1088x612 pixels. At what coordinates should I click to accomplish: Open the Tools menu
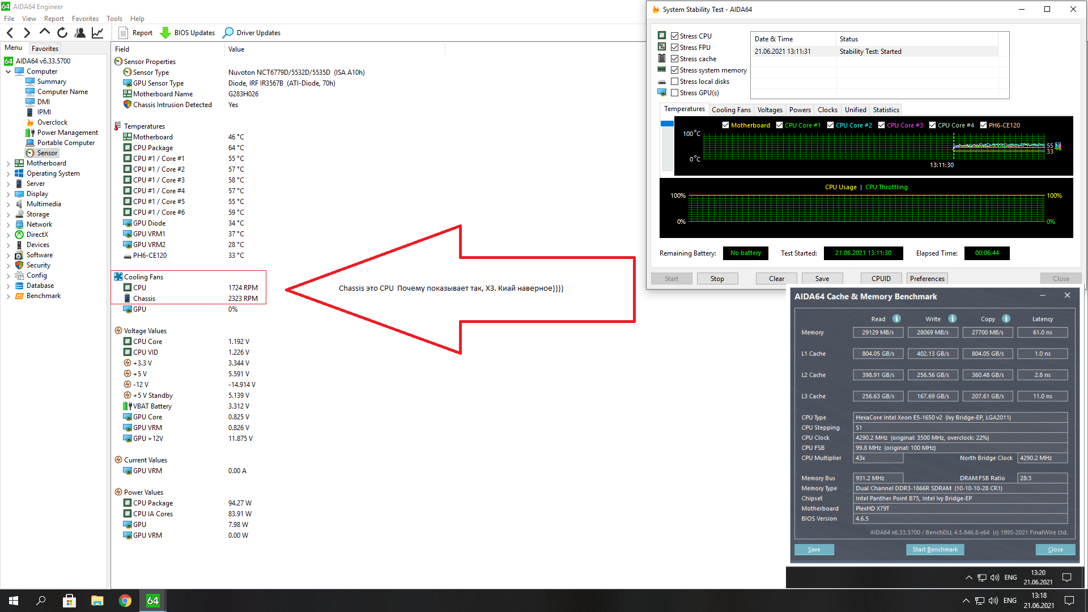114,18
